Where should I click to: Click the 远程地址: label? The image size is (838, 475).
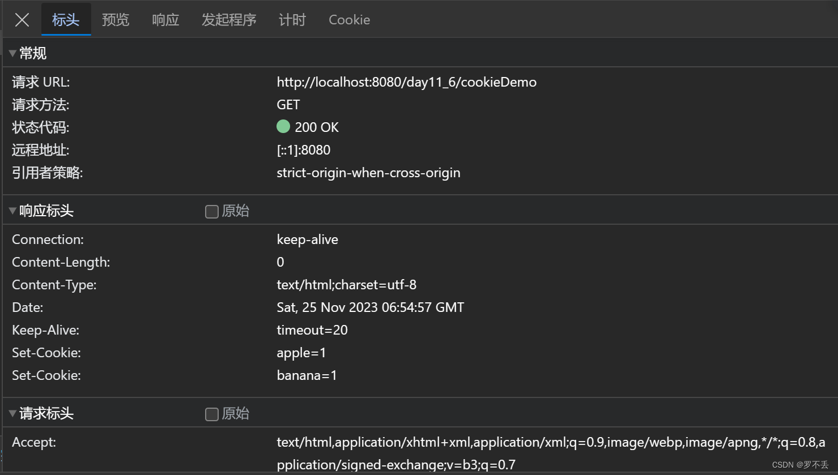click(x=40, y=150)
